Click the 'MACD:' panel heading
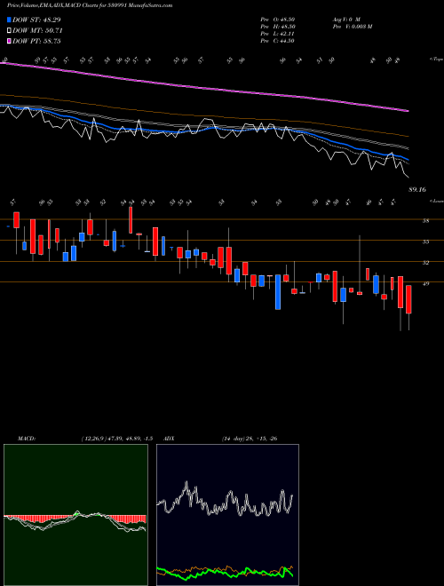 coord(27,439)
